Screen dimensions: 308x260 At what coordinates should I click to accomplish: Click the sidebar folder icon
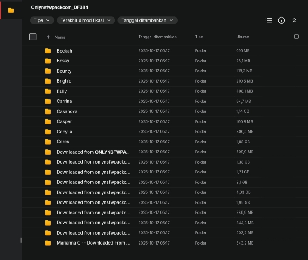(11, 10)
